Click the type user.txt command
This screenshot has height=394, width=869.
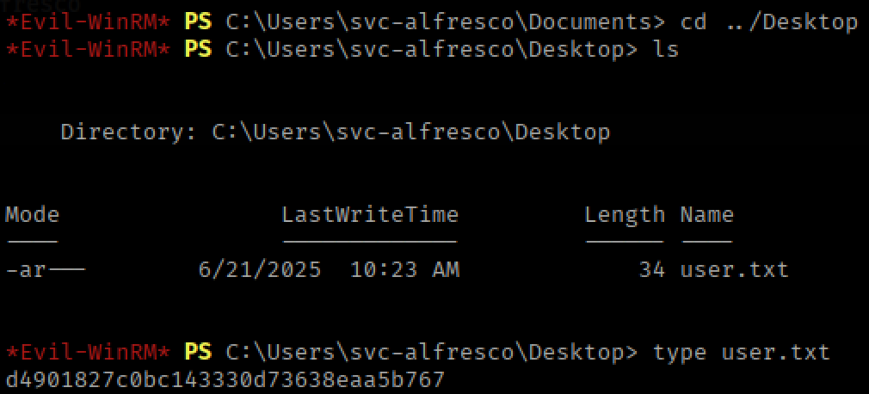point(741,352)
